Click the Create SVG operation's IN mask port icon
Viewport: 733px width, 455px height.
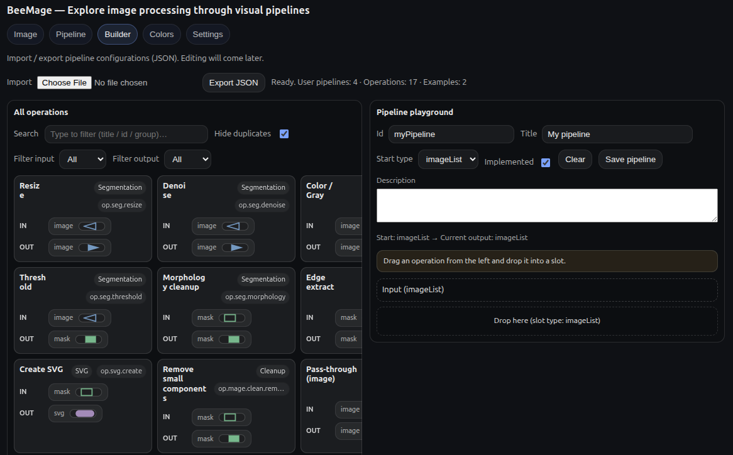(x=89, y=392)
